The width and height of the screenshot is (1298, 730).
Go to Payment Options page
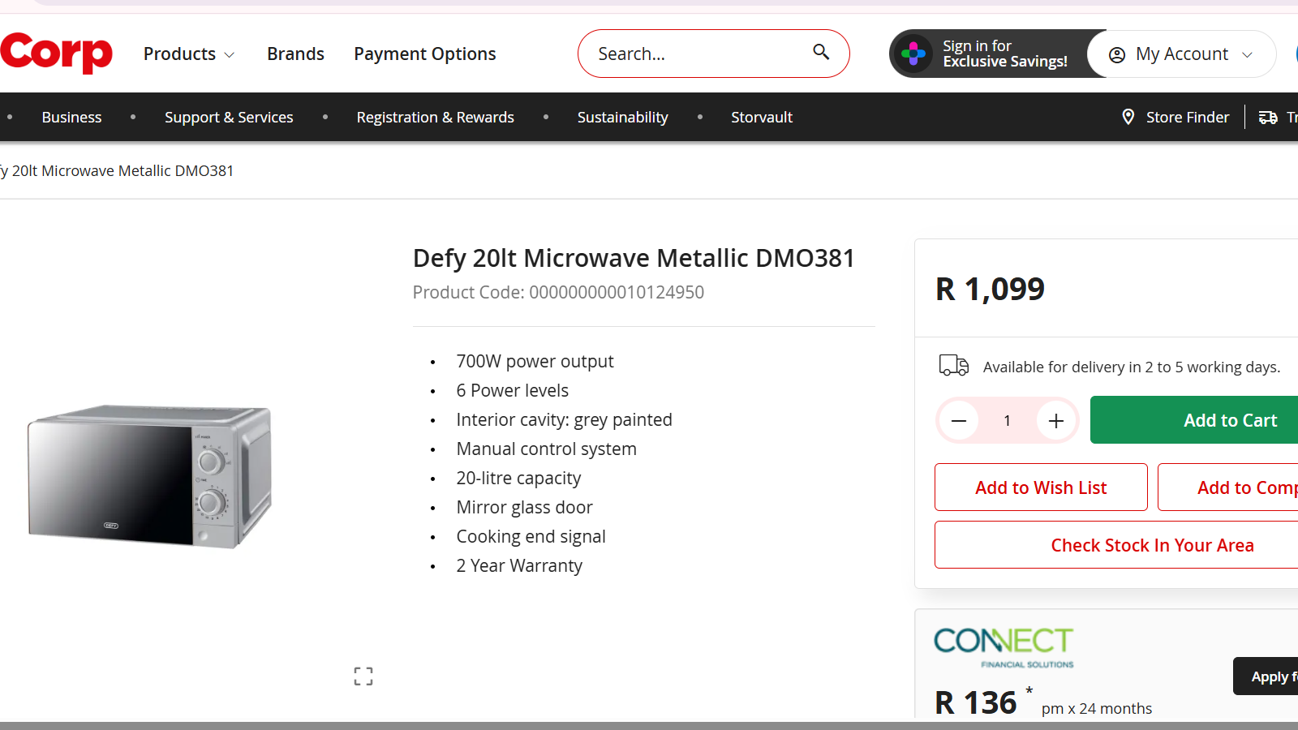424,54
